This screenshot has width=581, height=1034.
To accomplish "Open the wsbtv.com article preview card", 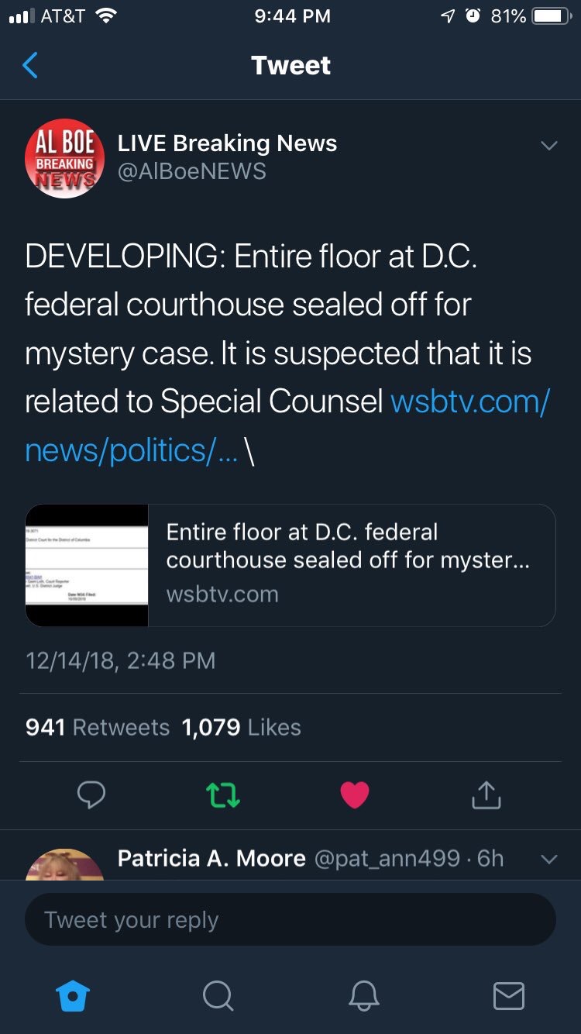I will pos(290,565).
